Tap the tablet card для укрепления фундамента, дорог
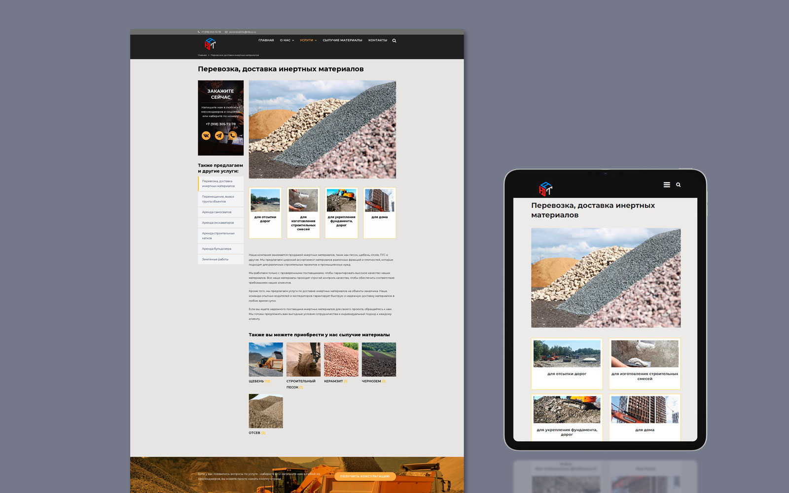The height and width of the screenshot is (493, 789). (567, 417)
